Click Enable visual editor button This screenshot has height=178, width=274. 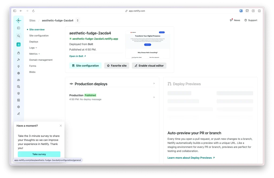149,66
